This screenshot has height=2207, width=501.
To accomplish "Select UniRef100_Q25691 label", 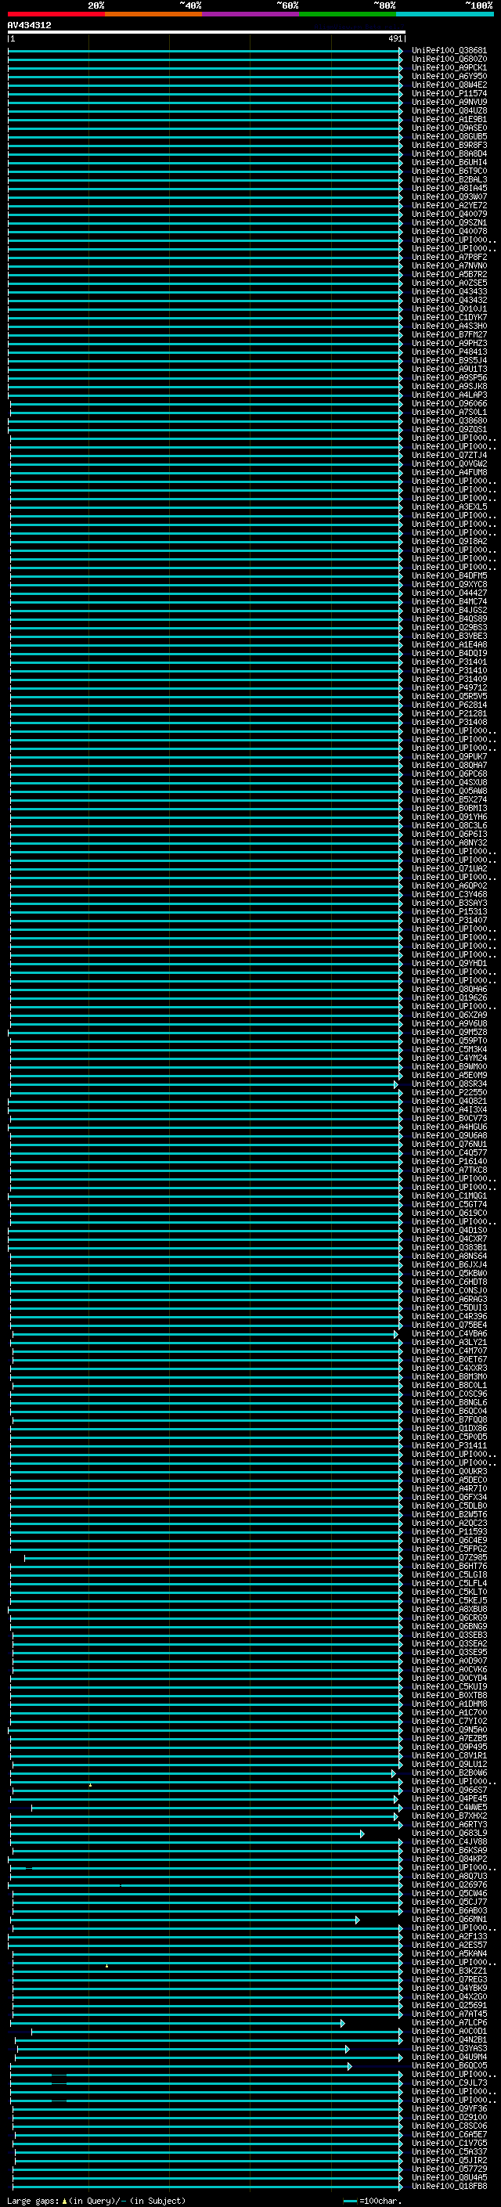I will pos(449,2006).
